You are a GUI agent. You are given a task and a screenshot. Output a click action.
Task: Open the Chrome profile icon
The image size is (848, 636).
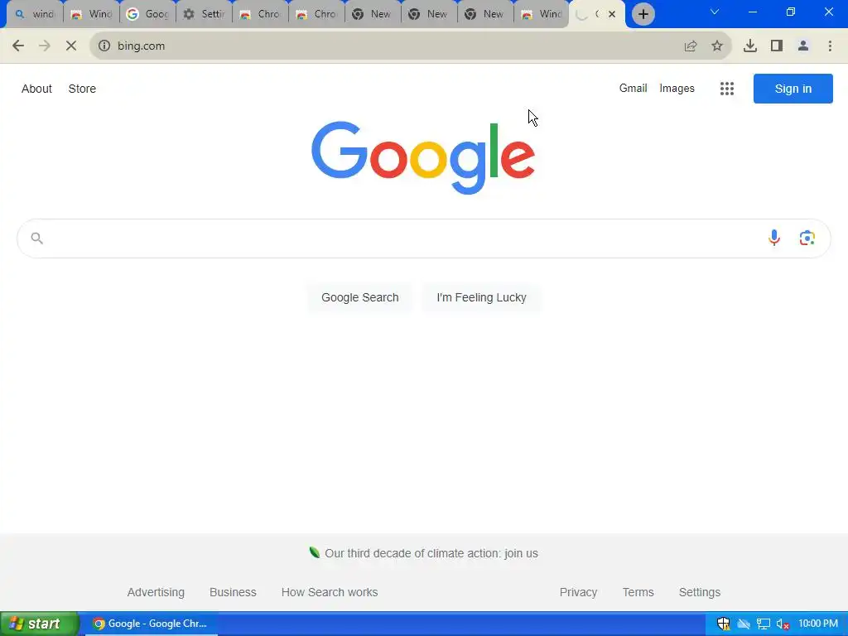(x=803, y=46)
